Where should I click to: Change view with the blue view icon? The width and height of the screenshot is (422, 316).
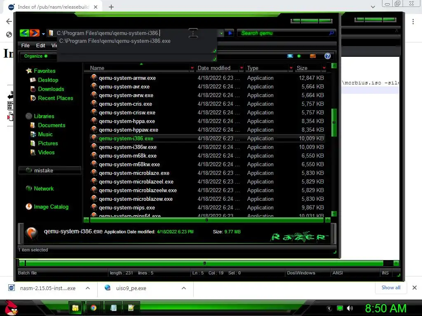coord(290,56)
